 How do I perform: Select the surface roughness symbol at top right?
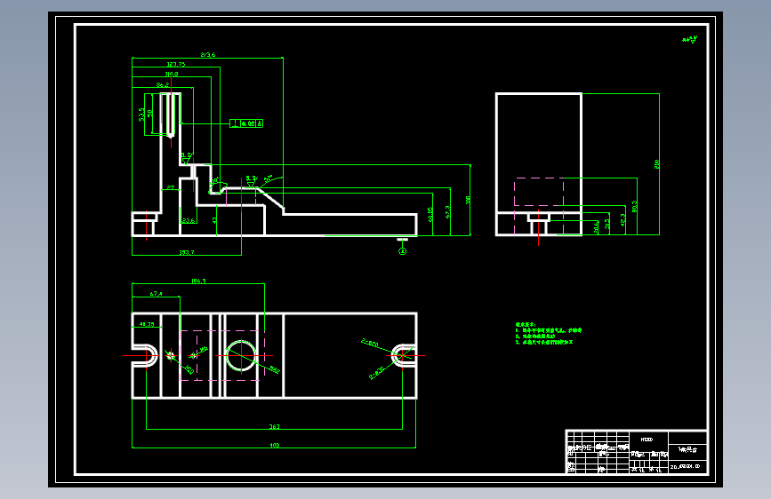click(x=690, y=39)
